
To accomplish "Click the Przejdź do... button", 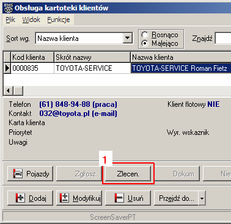I will click(176, 198).
